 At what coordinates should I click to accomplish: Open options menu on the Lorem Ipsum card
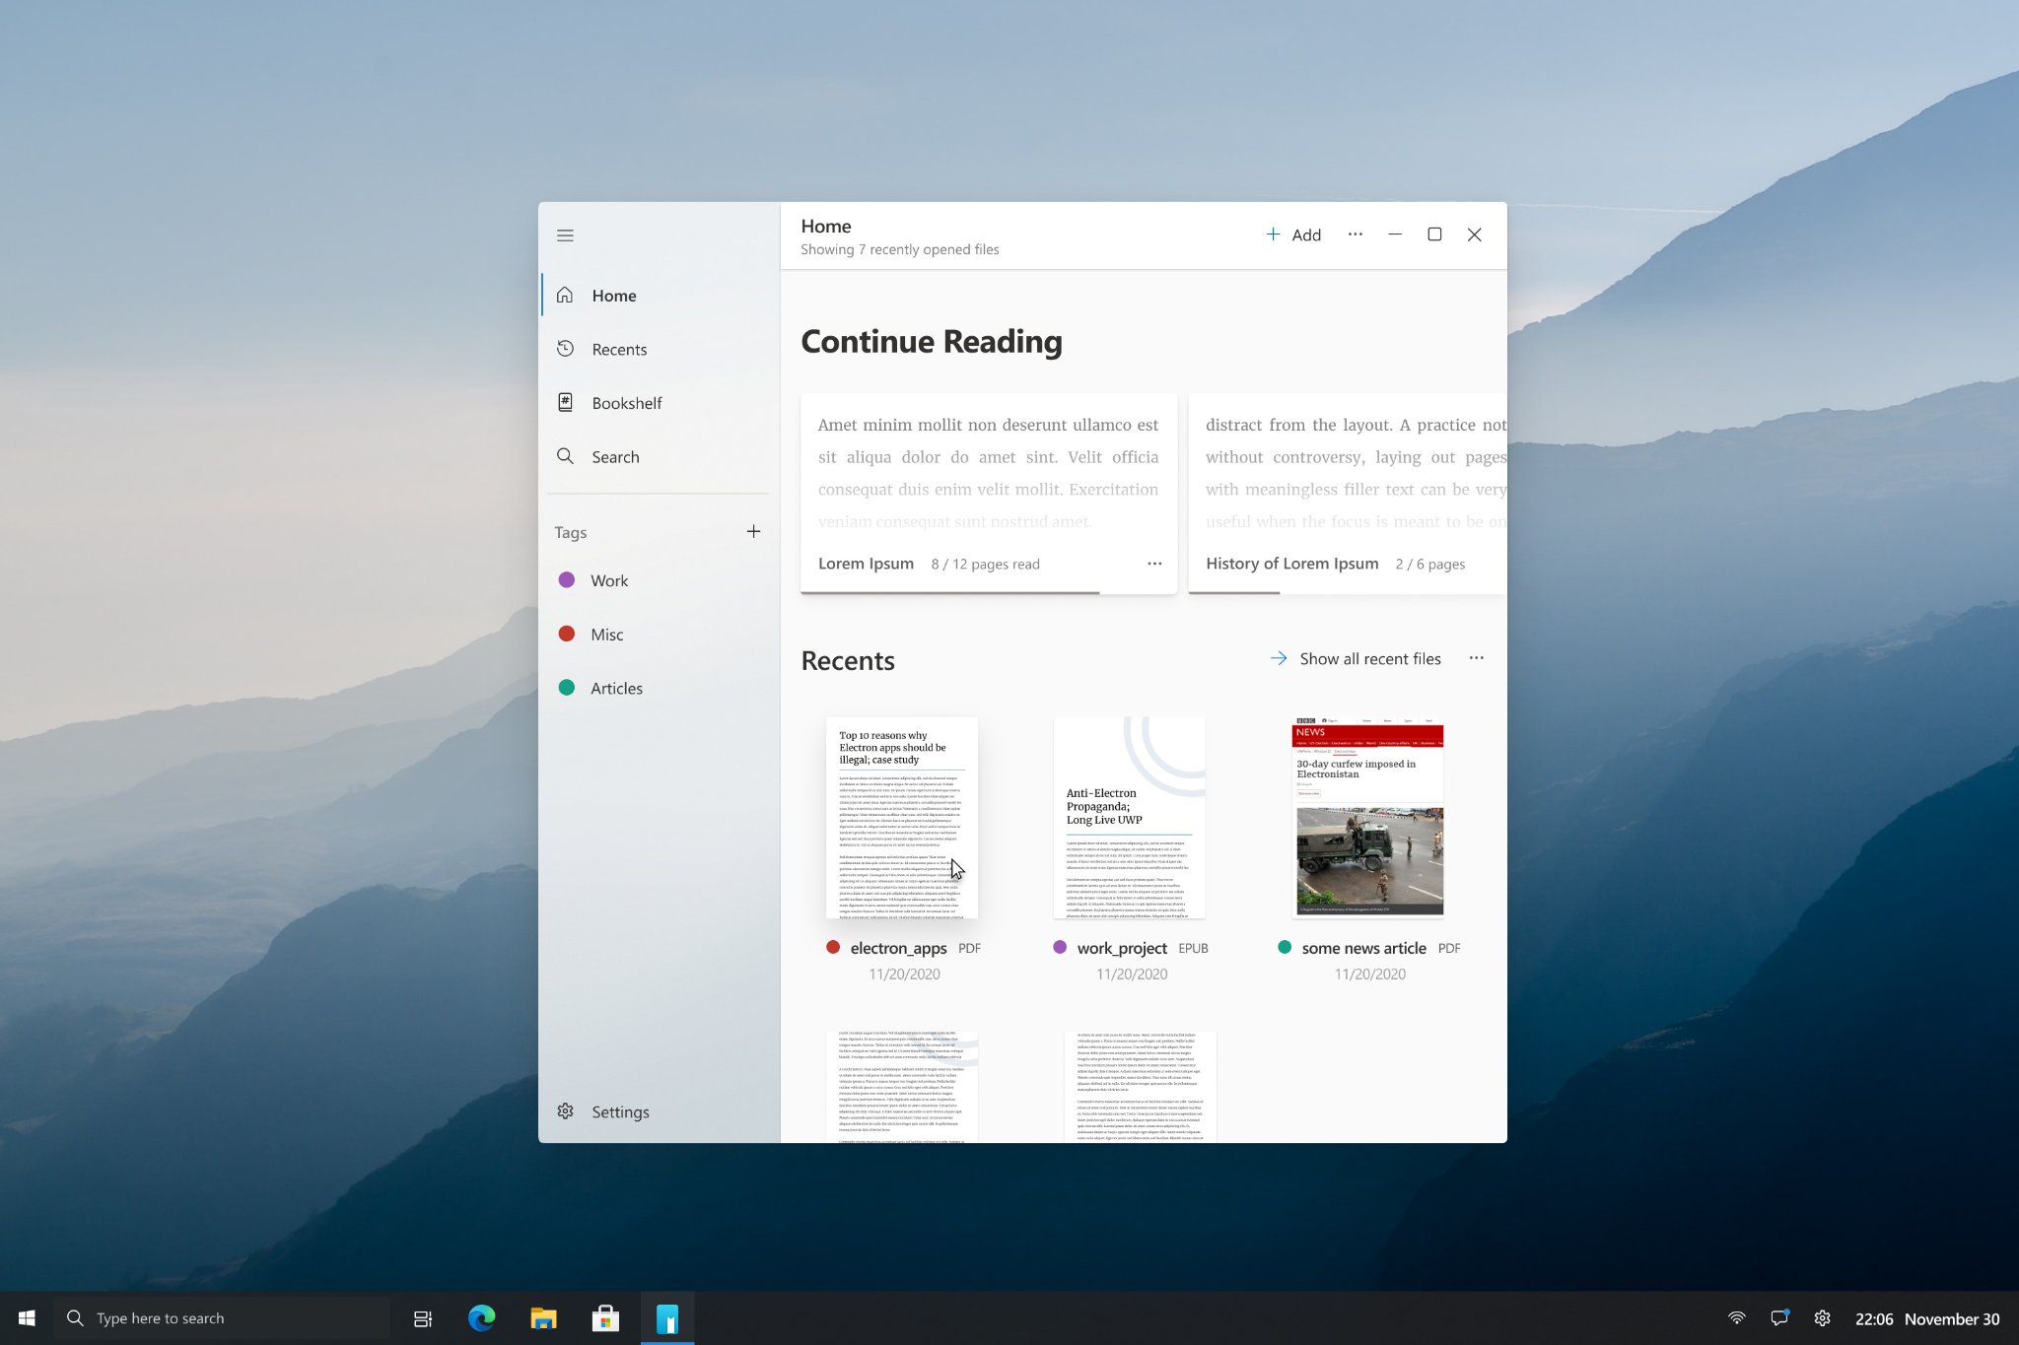click(x=1153, y=564)
